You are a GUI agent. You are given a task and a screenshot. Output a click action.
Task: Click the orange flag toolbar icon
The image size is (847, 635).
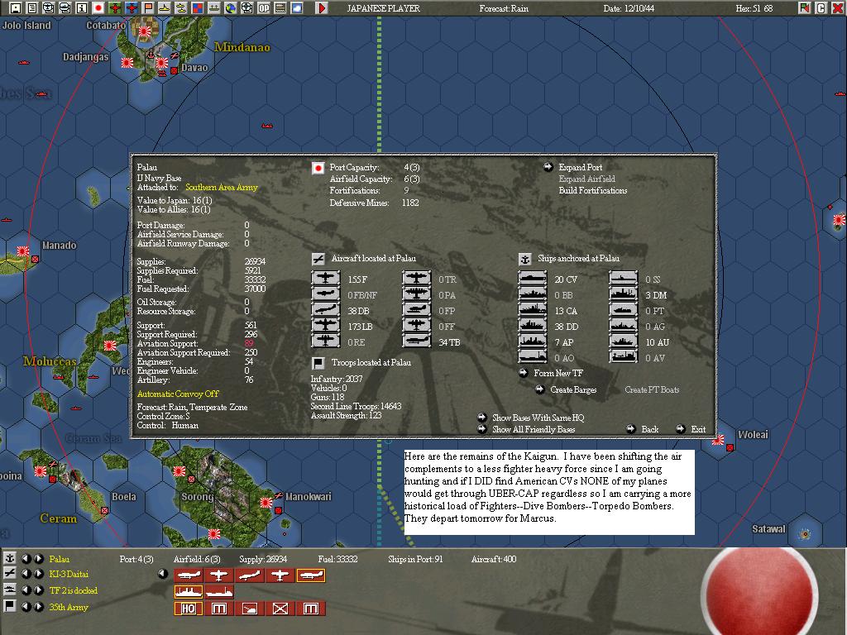tap(148, 7)
